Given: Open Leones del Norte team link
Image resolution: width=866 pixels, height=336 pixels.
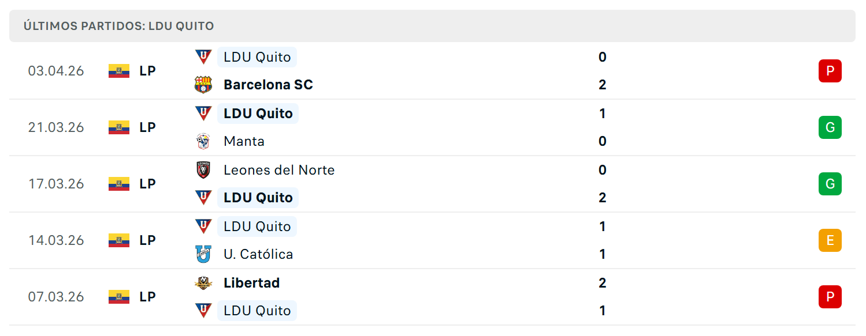Looking at the screenshot, I should tap(279, 170).
